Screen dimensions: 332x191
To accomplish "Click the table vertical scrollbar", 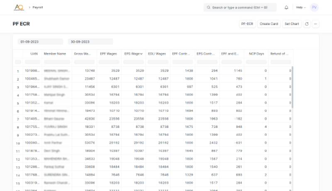I will coord(292,87).
